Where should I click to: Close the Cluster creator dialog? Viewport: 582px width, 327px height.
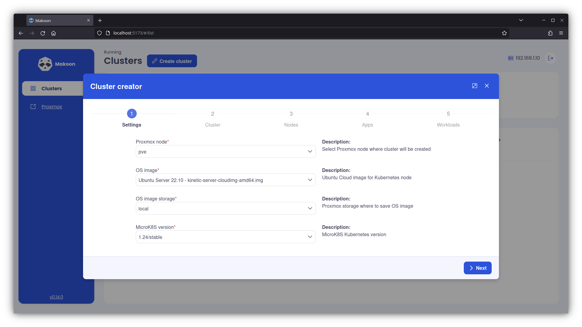click(487, 86)
